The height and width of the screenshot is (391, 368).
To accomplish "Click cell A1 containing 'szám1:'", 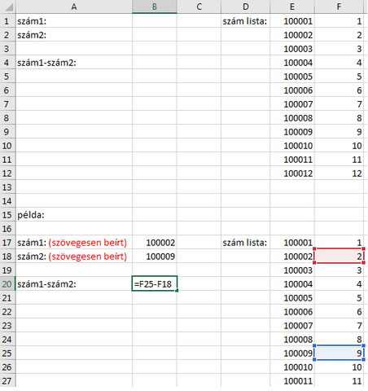I will point(74,21).
